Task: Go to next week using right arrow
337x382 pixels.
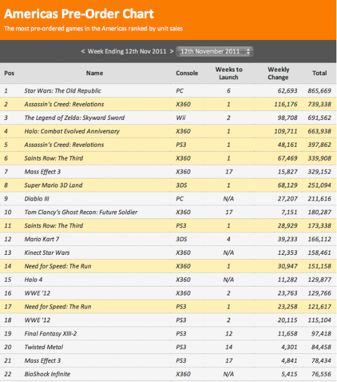Action: tap(171, 51)
